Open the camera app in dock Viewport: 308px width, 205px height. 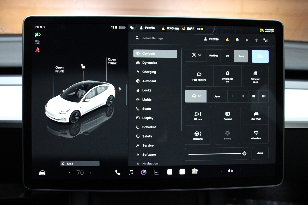tap(144, 172)
